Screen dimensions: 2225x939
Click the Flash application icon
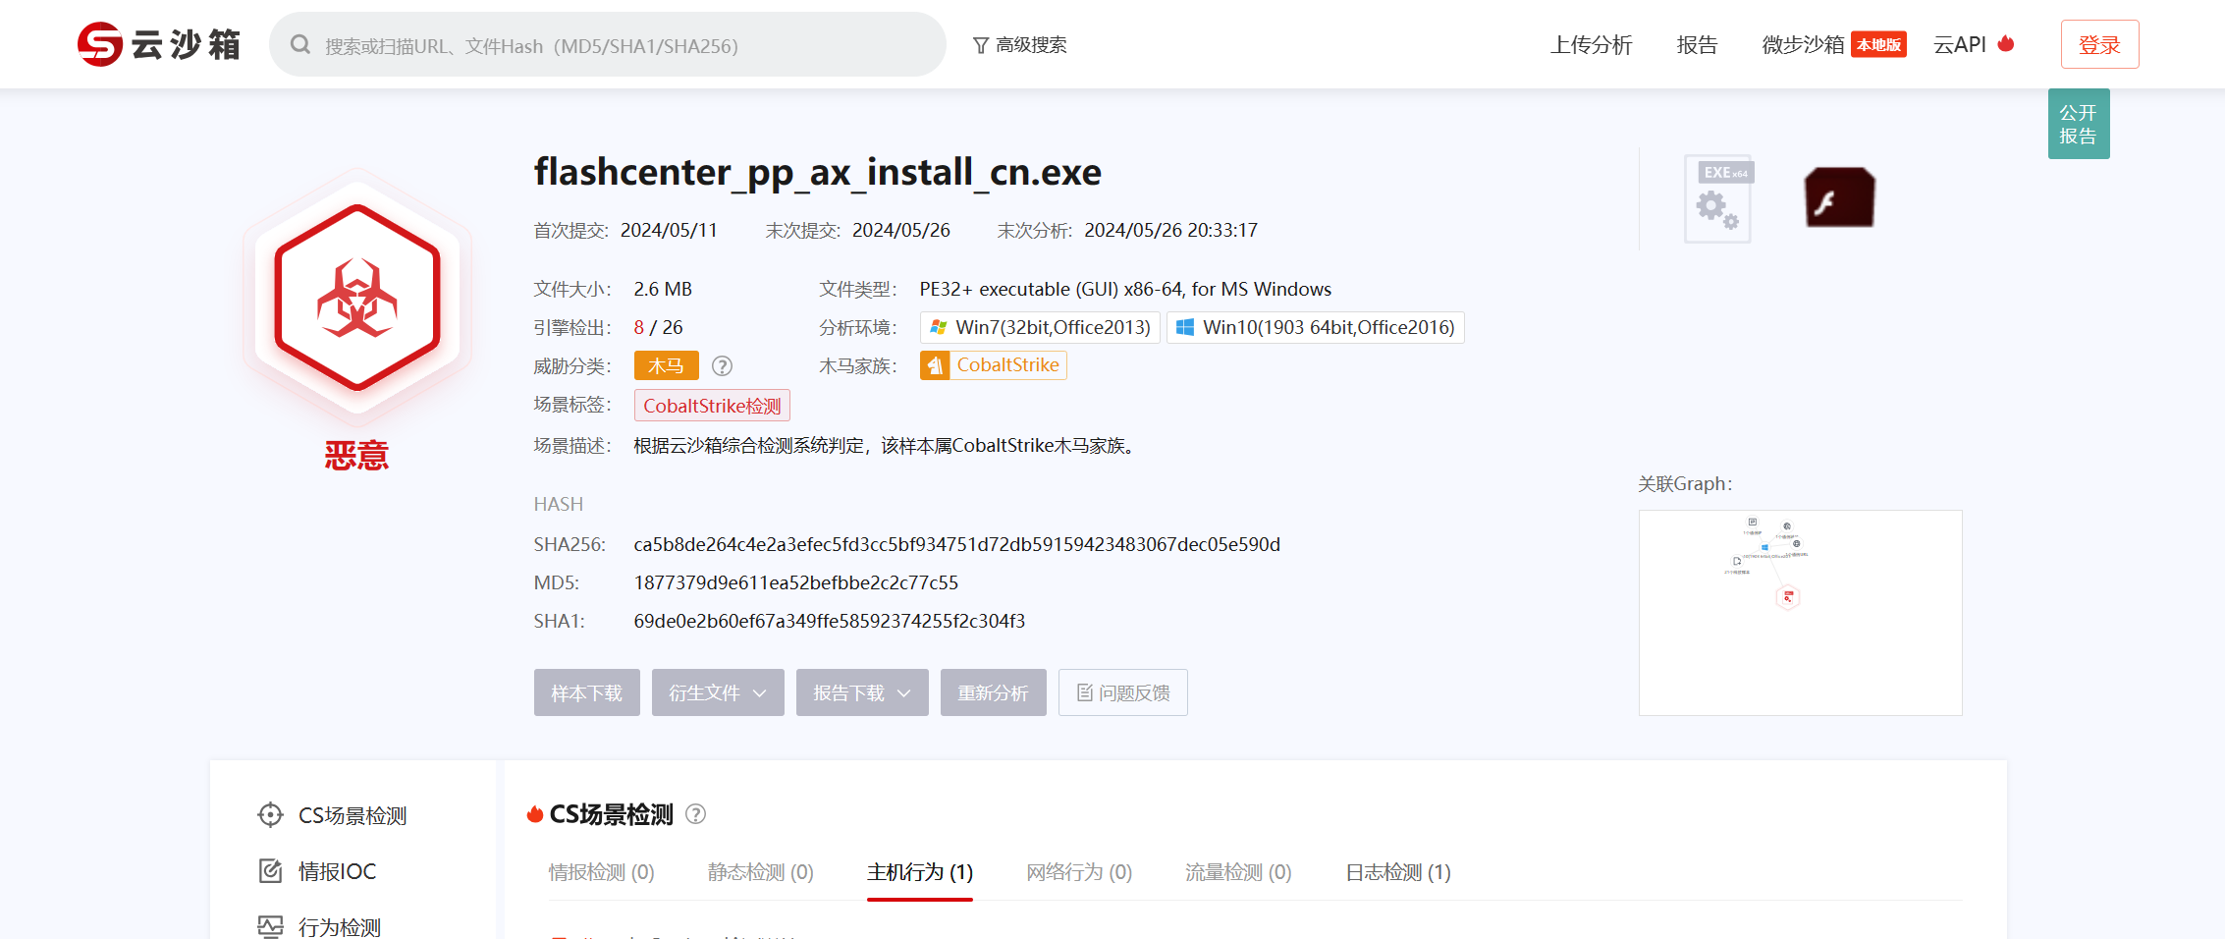tap(1839, 197)
